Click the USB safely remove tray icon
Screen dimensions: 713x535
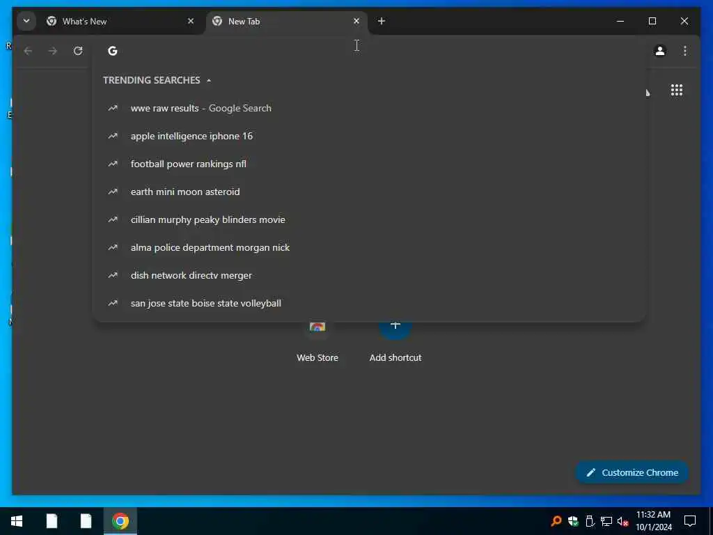(x=590, y=521)
